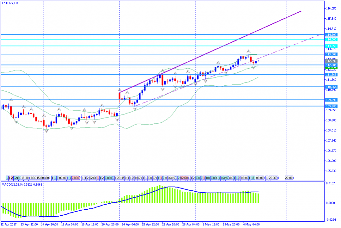Click the 22:00 upcoming event marker

289,178
